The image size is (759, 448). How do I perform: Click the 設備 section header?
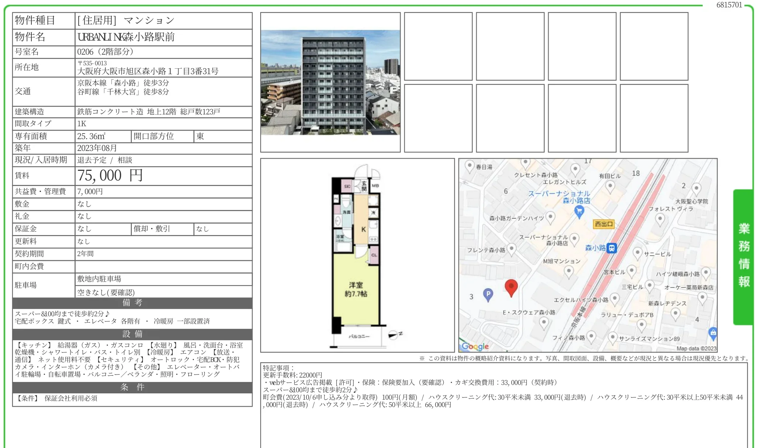coord(132,334)
